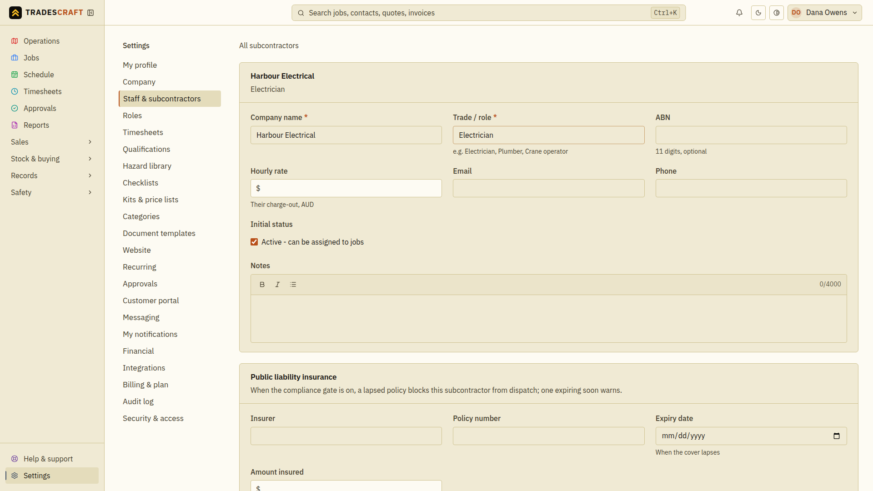873x491 pixels.
Task: Click the Operations map icon
Action: [x=15, y=41]
